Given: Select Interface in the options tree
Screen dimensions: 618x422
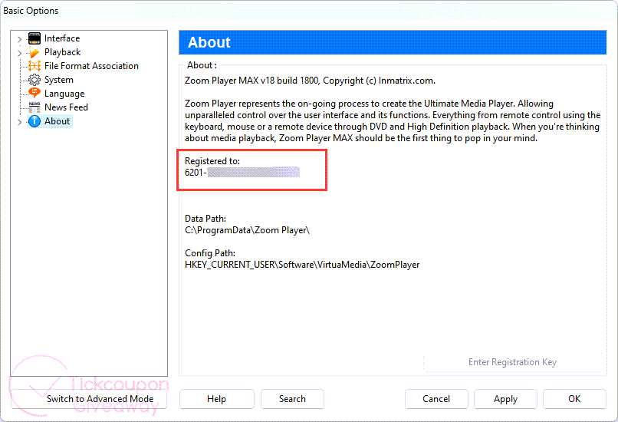Looking at the screenshot, I should (62, 38).
